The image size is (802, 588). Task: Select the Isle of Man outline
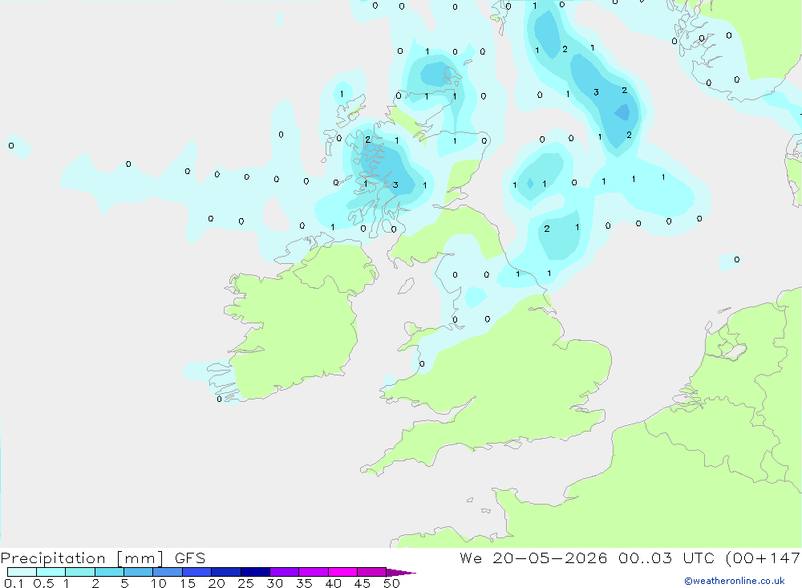coord(406,286)
